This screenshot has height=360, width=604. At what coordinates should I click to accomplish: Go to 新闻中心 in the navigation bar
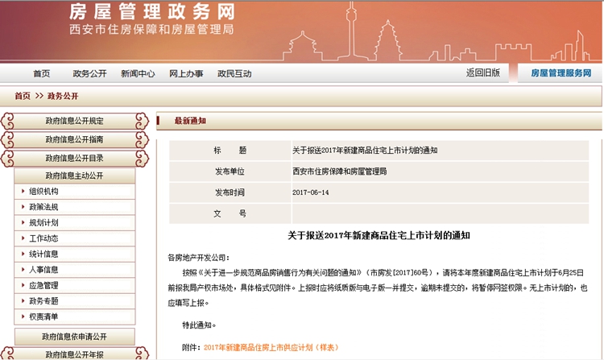click(x=138, y=73)
